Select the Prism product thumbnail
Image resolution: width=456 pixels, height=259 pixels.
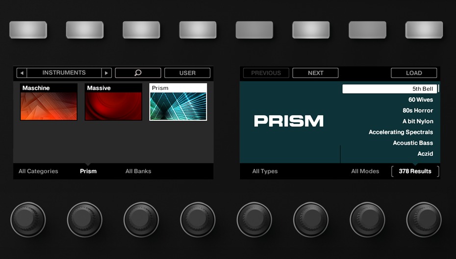(178, 102)
